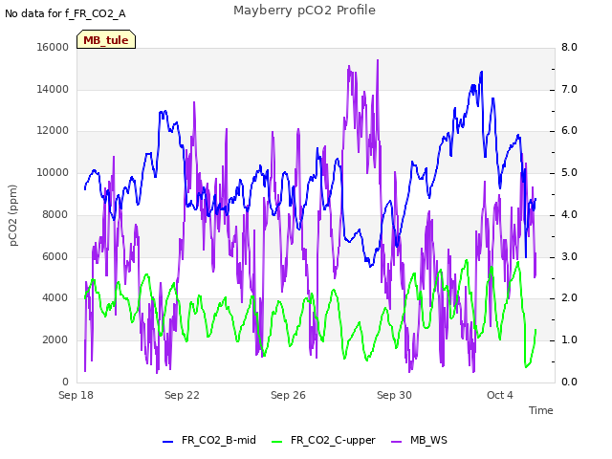Click the 16000 left axis tick label
612x459 pixels.
(53, 47)
